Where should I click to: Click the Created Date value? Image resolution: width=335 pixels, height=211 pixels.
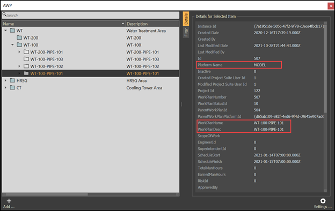tap(277, 33)
